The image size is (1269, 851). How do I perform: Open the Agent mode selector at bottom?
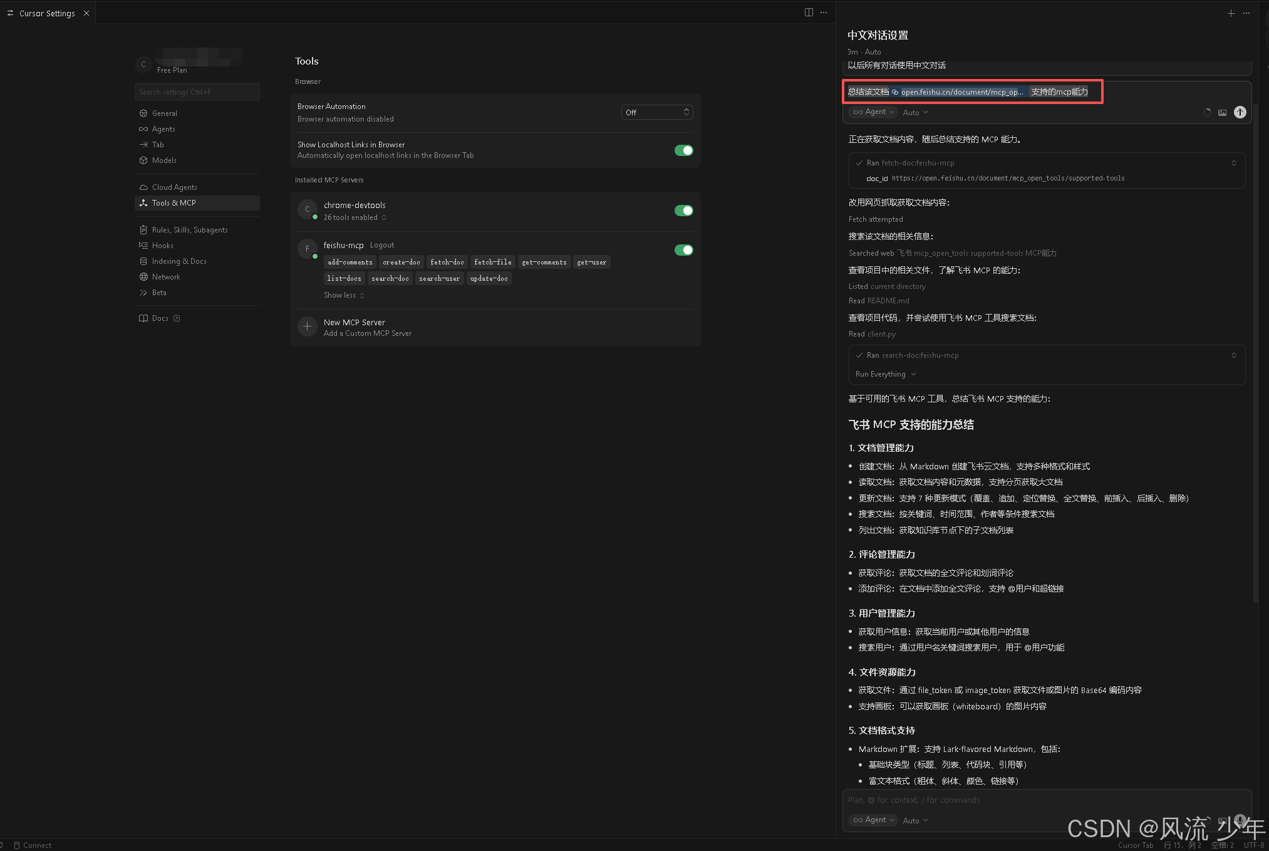click(874, 820)
